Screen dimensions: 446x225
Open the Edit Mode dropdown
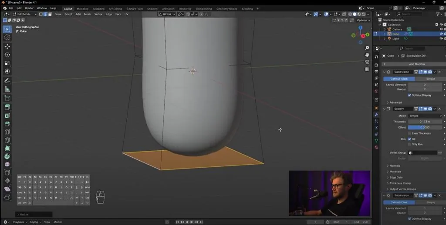25,14
